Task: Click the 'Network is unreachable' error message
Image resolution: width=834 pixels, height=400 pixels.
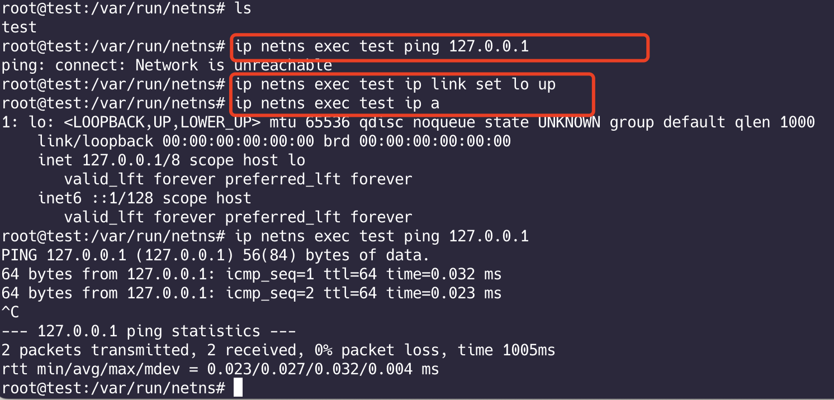Action: 233,66
